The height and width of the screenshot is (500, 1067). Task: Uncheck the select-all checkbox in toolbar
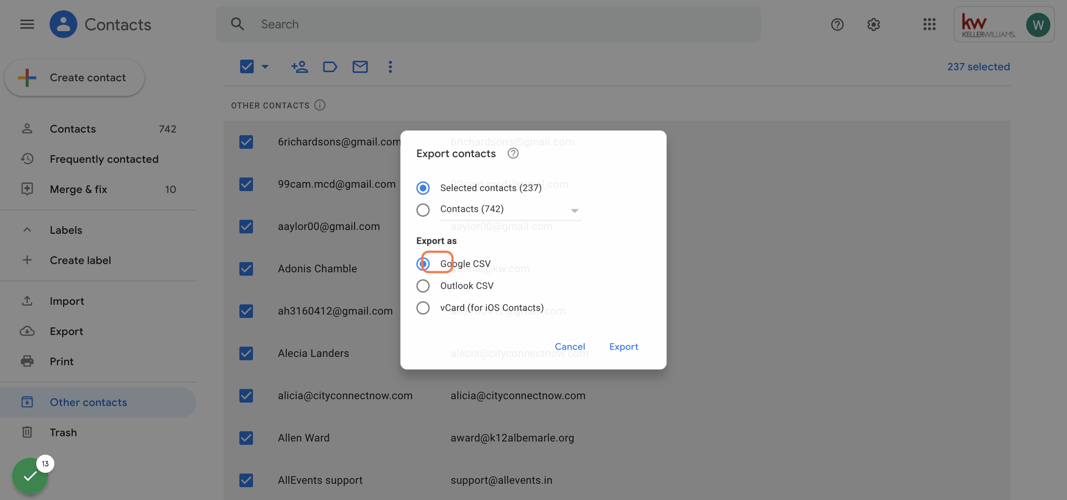(x=247, y=66)
